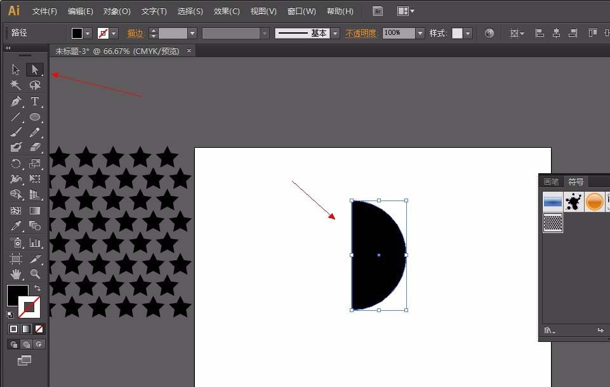The height and width of the screenshot is (387, 610).
Task: Expand the brush definition 基本 dropdown
Action: click(335, 32)
